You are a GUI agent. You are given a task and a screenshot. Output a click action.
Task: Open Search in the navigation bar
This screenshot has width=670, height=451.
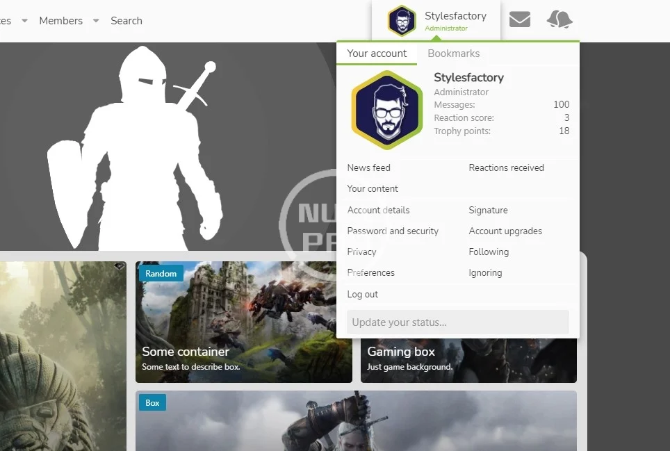(126, 21)
